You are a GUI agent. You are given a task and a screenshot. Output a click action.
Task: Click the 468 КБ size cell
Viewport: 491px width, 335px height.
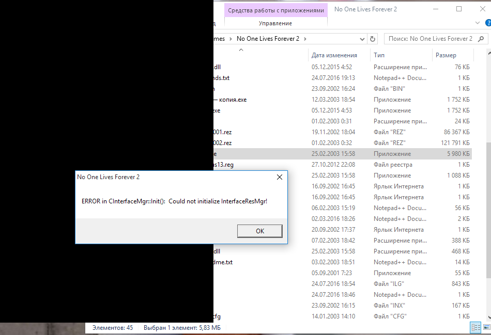[461, 251]
